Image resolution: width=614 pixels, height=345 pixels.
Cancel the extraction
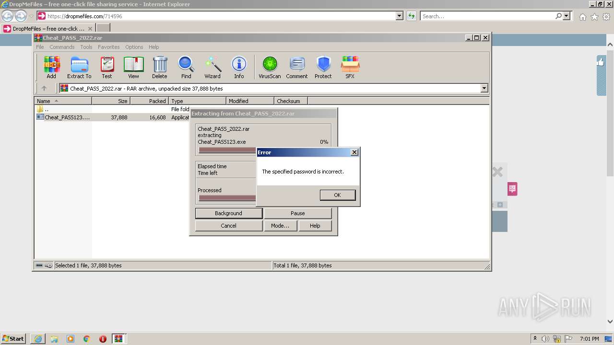[x=228, y=226]
